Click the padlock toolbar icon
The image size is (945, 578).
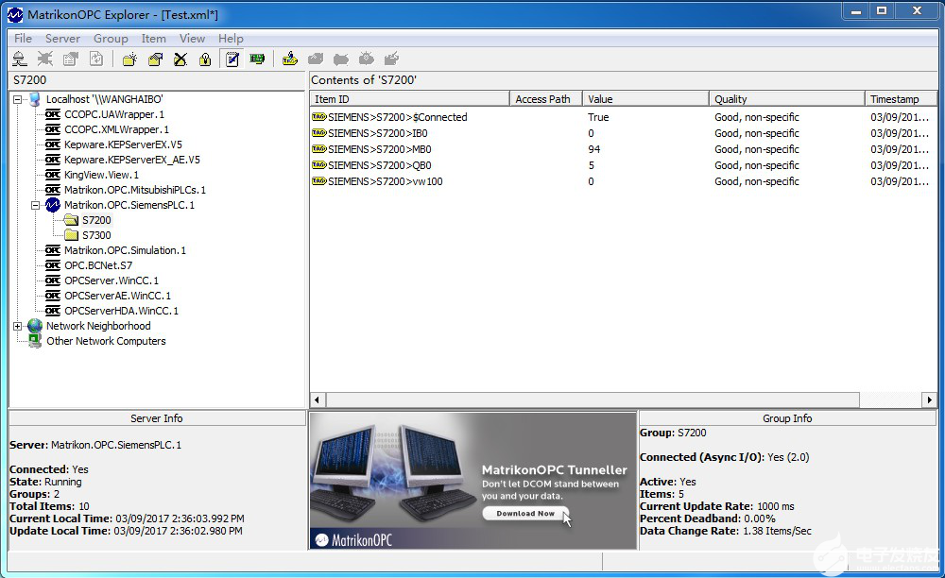204,59
